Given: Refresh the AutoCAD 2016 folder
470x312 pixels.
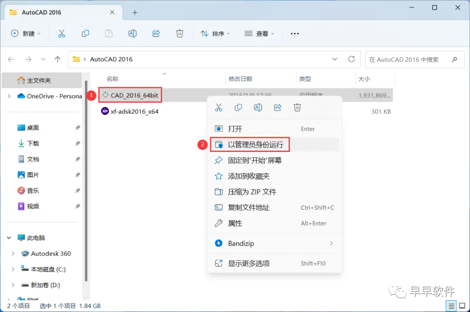Looking at the screenshot, I should [x=352, y=59].
